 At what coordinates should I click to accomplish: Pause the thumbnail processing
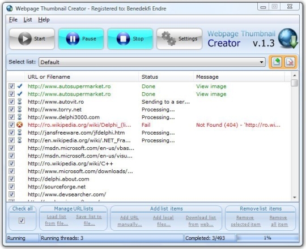pos(81,39)
